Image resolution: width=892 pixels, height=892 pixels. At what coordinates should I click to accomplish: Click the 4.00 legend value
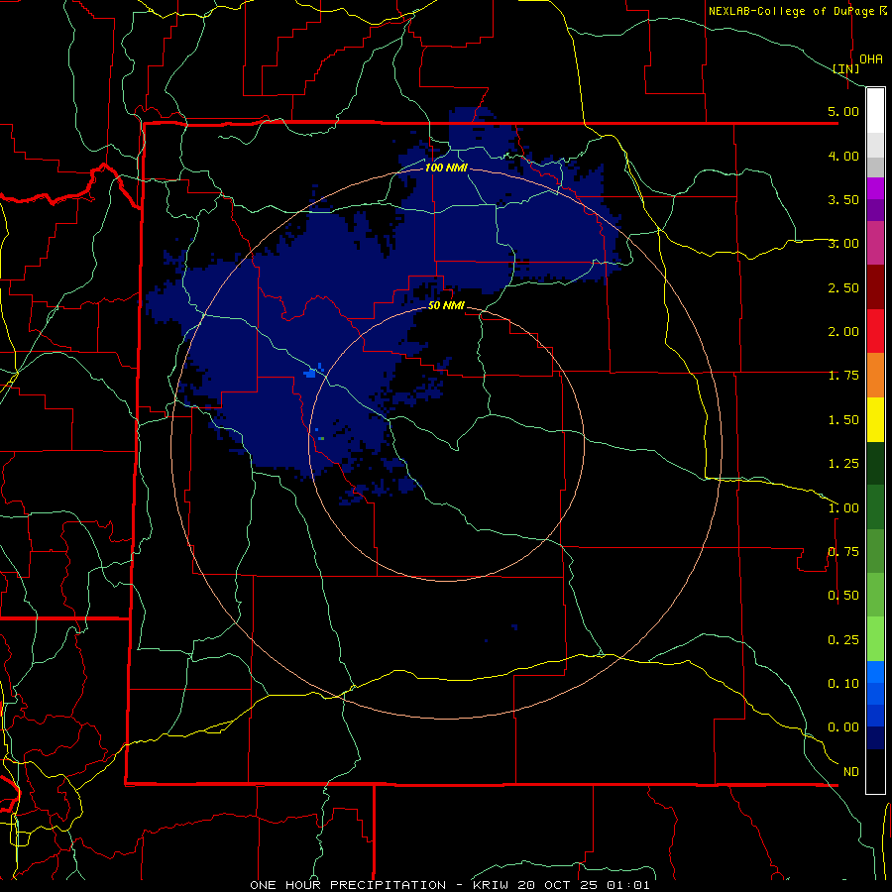click(843, 156)
